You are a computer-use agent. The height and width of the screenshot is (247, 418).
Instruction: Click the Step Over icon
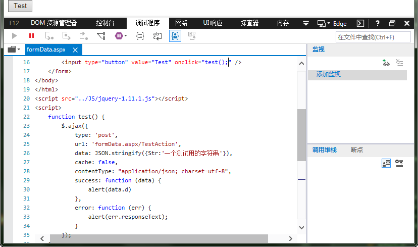point(66,36)
